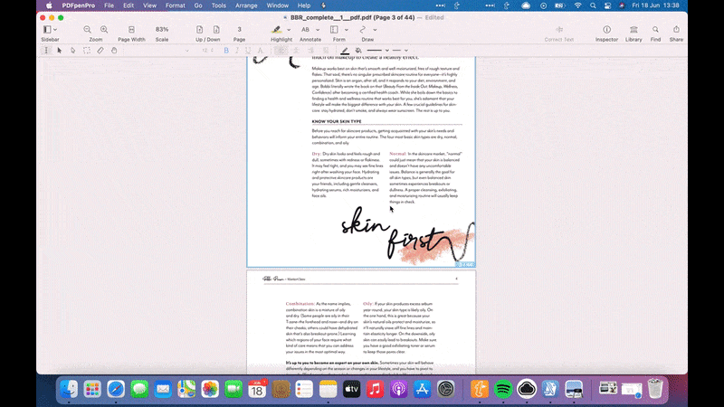
Task: Open the Find search tool
Action: [655, 30]
